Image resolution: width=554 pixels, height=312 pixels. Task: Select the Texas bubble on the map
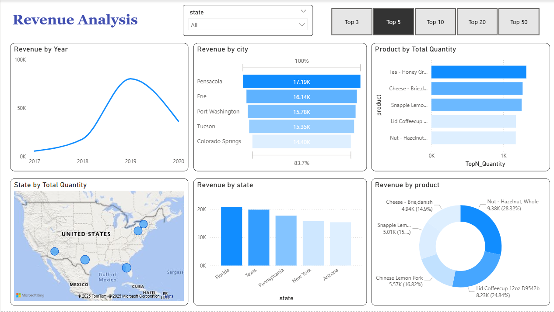[85, 260]
